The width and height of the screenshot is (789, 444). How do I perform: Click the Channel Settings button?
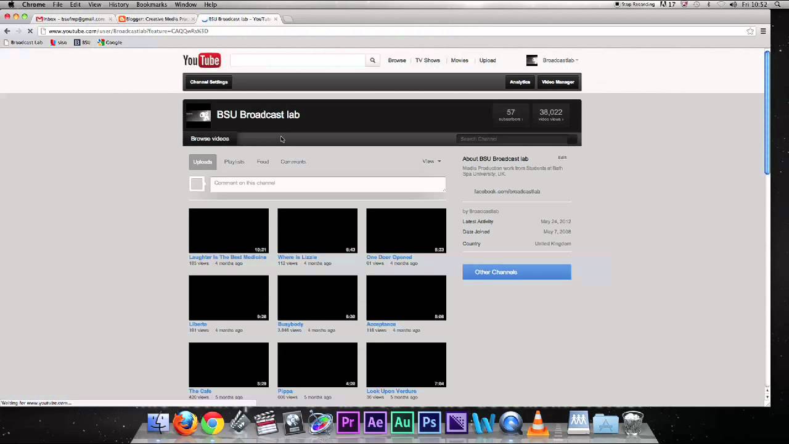[x=209, y=82]
